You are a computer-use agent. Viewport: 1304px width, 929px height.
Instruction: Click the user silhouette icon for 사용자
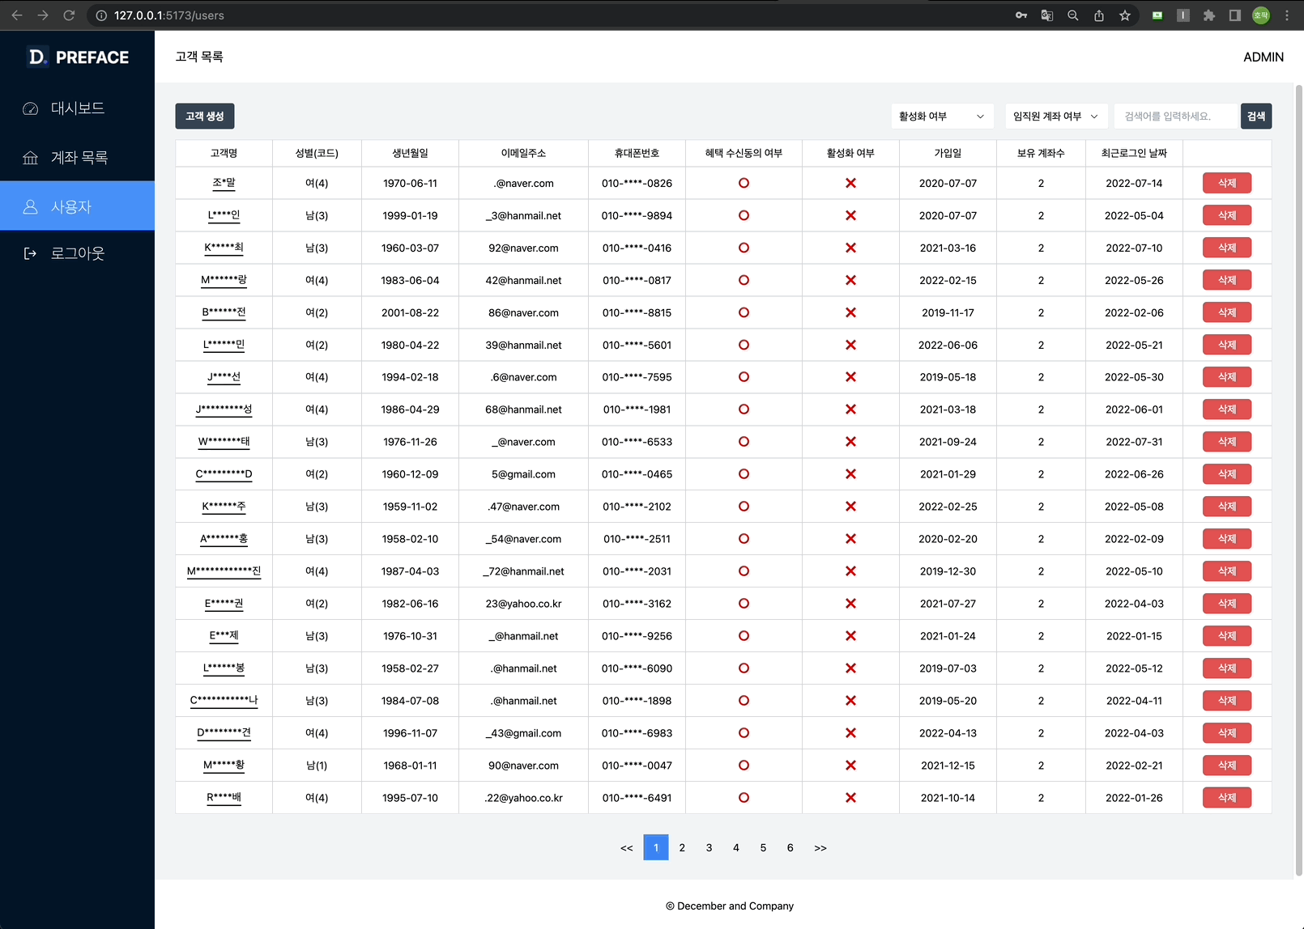point(31,207)
